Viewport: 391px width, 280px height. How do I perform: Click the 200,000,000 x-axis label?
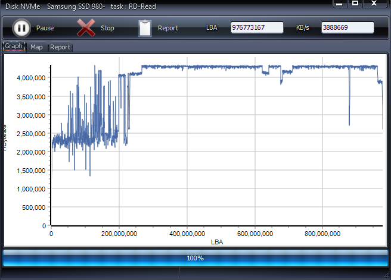tap(119, 234)
